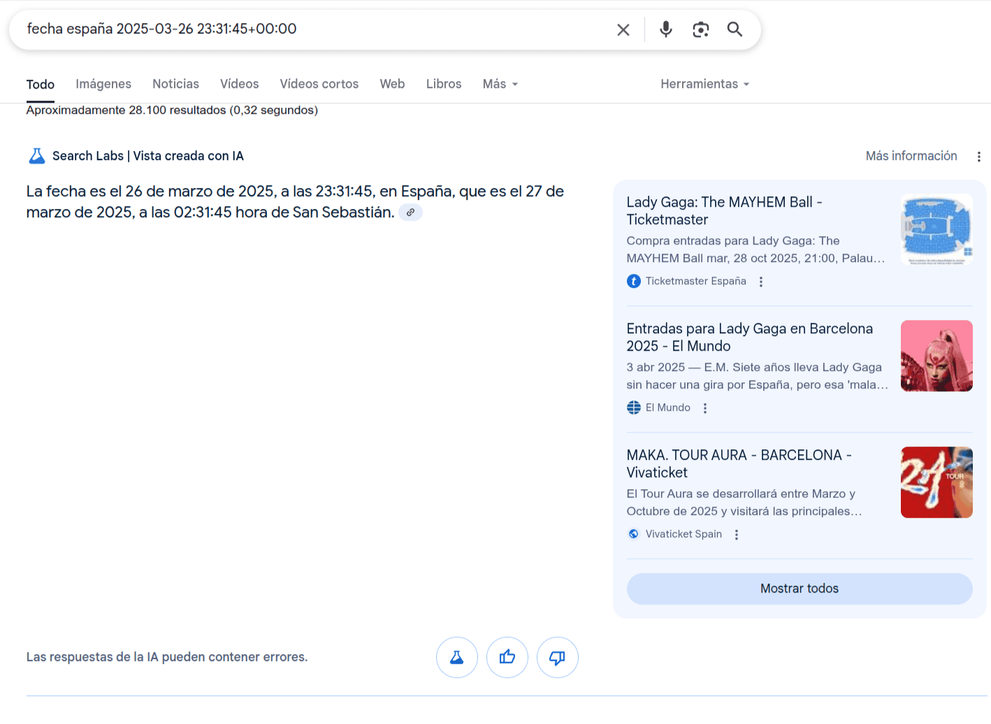The width and height of the screenshot is (991, 724).
Task: Open Lady Gaga MAYHEM Ball Ticketmaster result
Action: [724, 211]
